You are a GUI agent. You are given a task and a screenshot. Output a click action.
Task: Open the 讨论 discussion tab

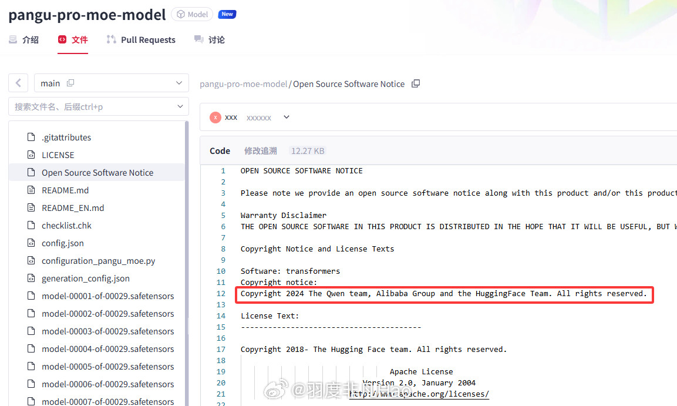[x=210, y=40]
